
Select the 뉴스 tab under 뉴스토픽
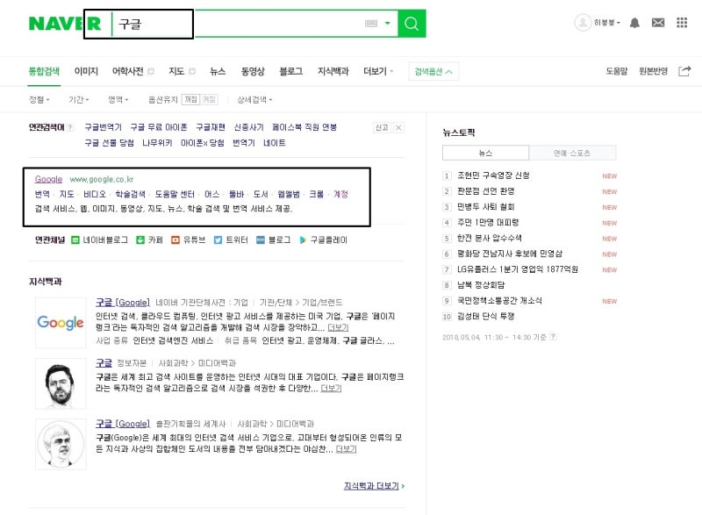(x=485, y=153)
